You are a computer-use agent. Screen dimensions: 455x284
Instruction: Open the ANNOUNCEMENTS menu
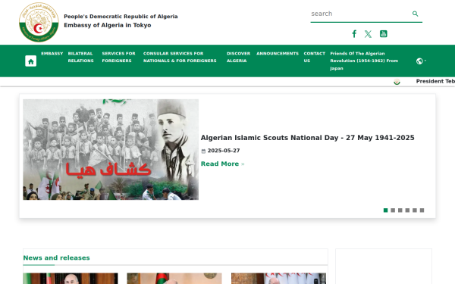(x=278, y=54)
